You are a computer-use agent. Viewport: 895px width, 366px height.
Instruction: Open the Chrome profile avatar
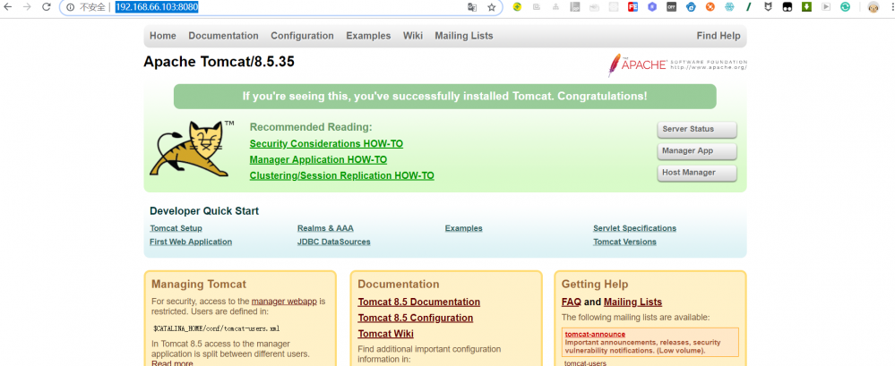873,7
